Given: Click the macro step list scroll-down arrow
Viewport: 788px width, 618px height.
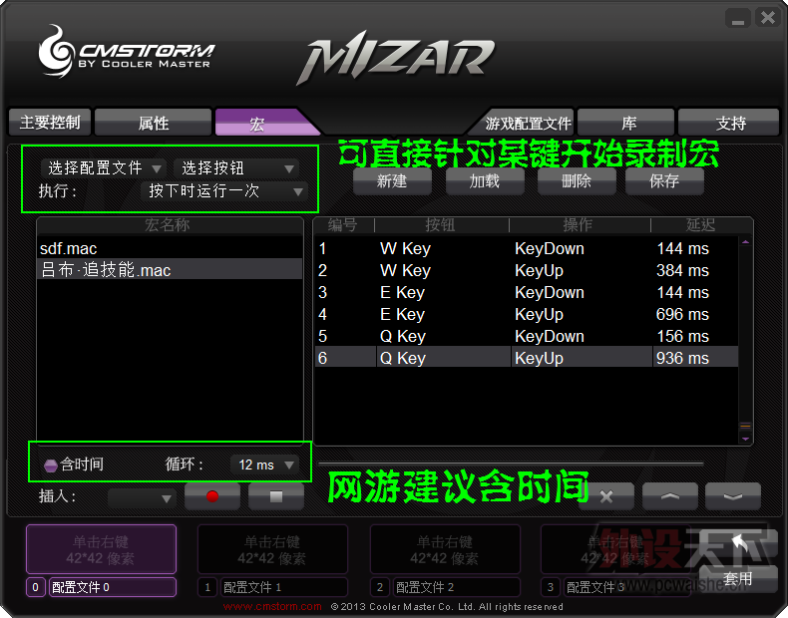Looking at the screenshot, I should [745, 439].
